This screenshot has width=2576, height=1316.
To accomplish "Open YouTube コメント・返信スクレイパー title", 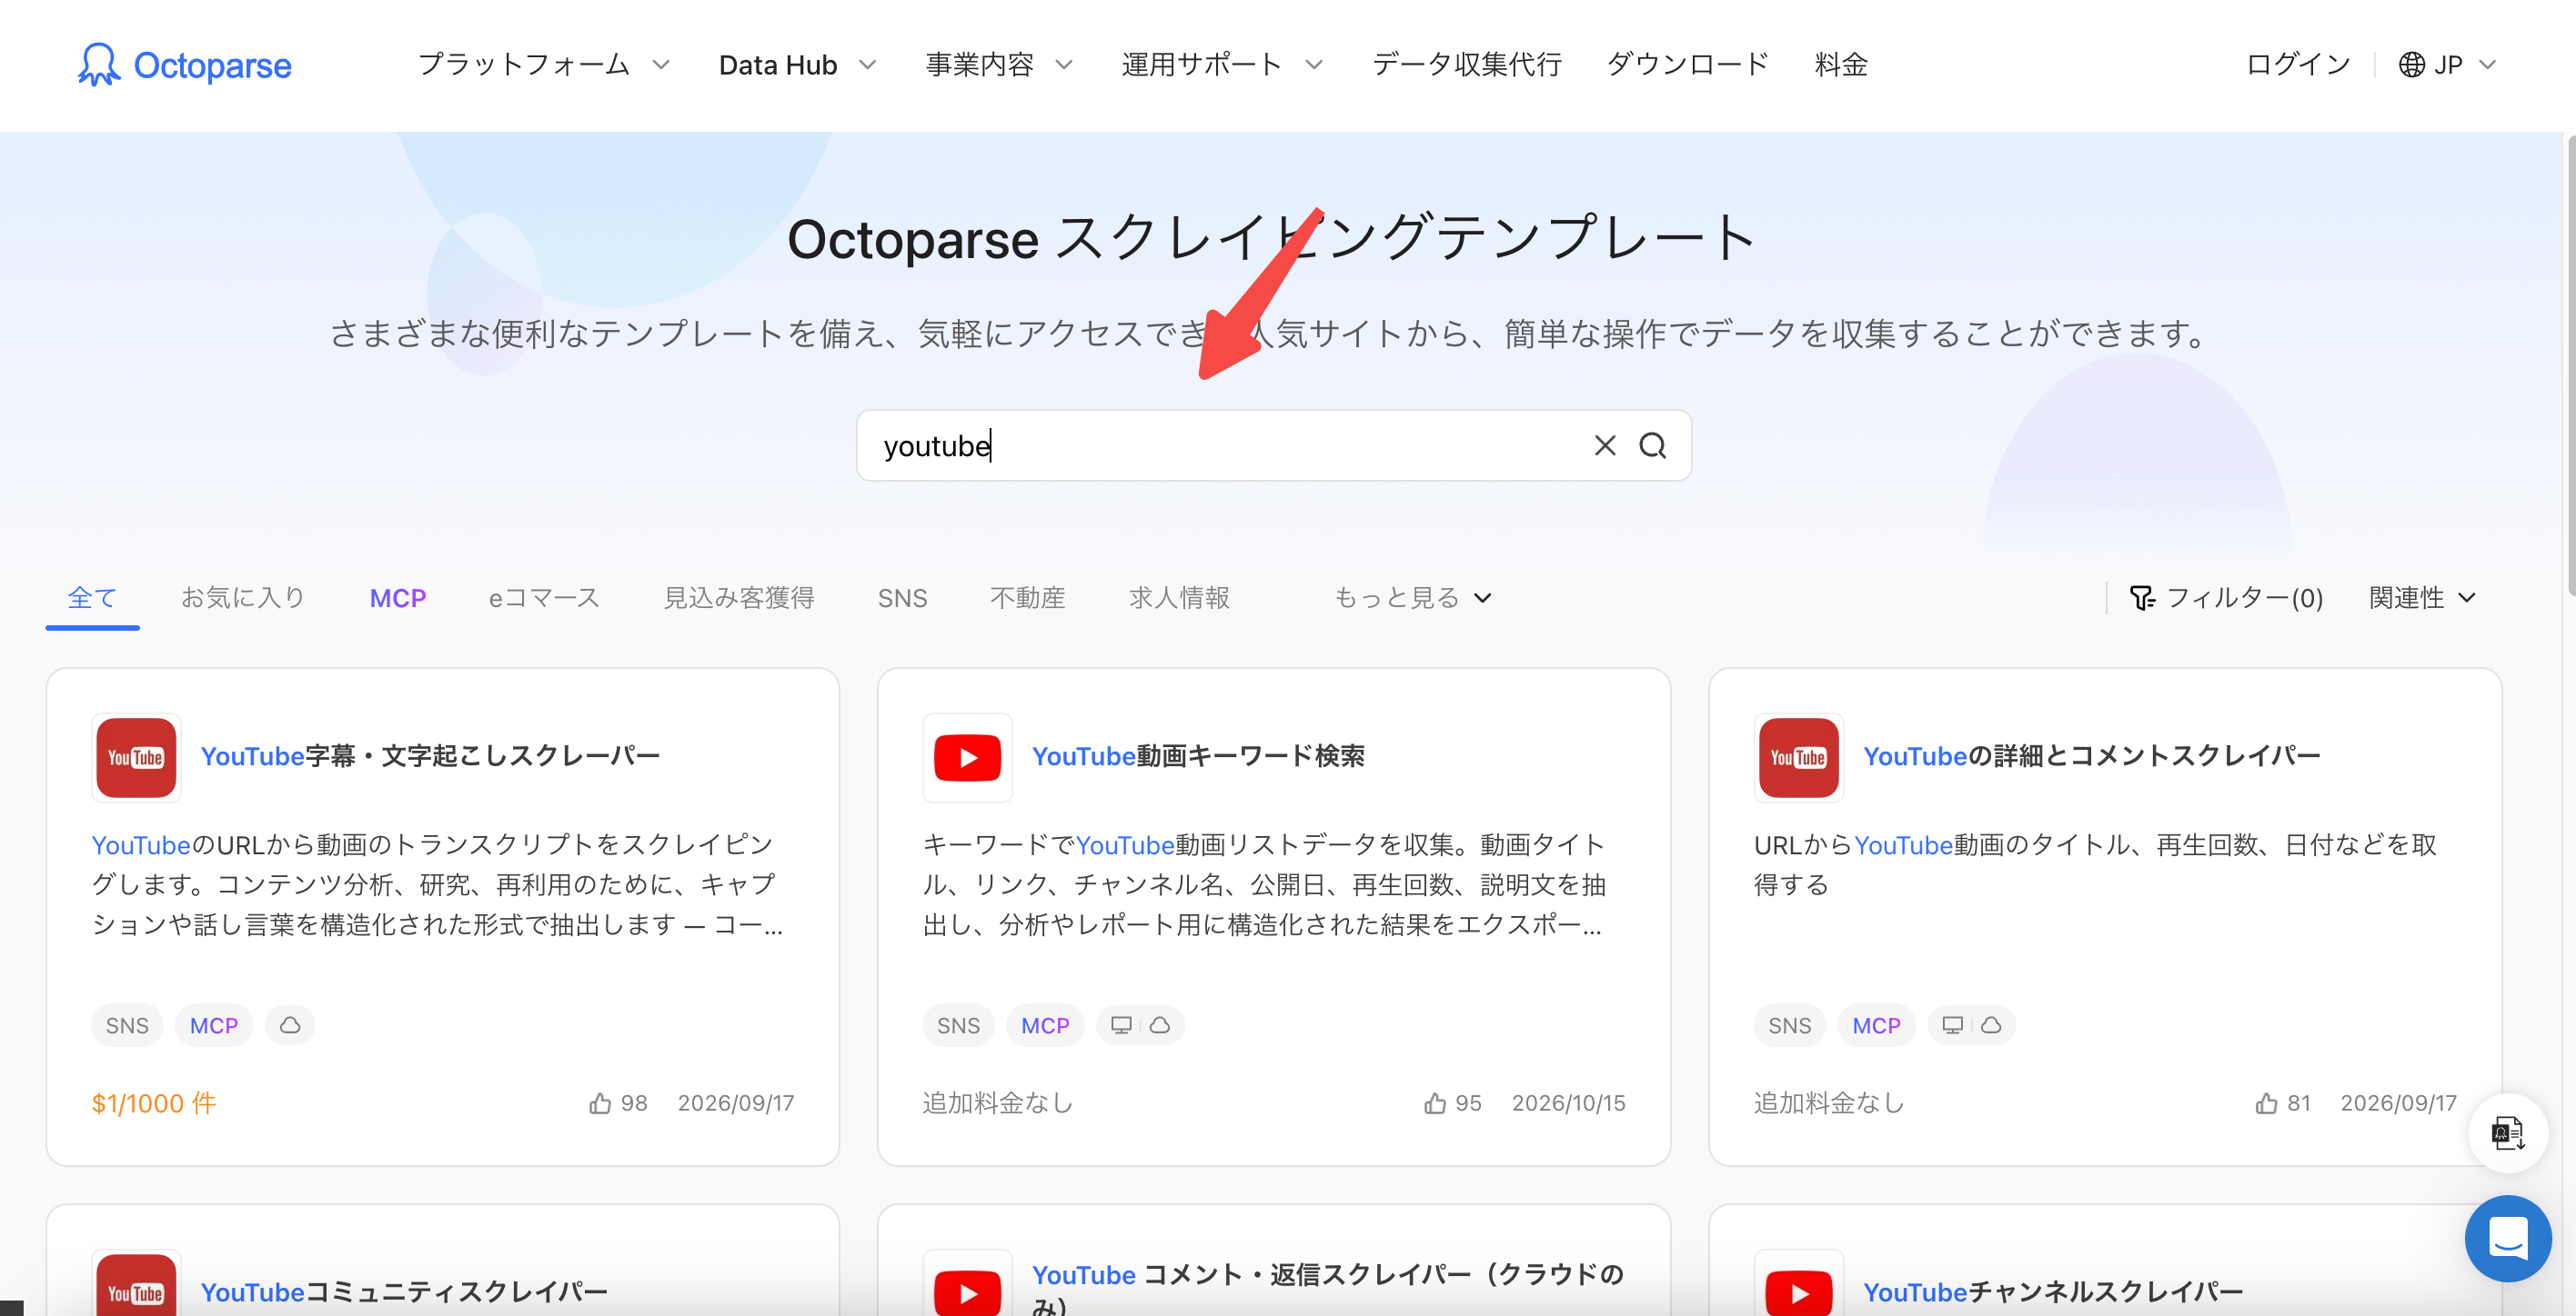I will 1328,1286.
